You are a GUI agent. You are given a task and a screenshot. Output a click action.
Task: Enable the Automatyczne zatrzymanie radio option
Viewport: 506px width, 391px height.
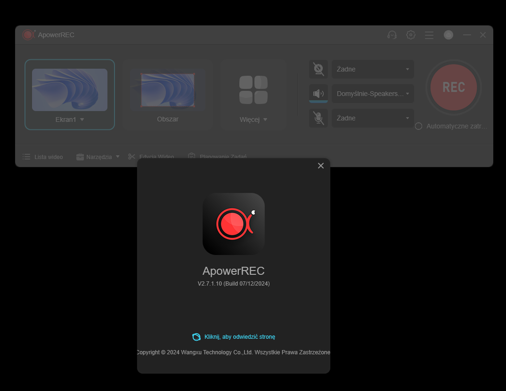[418, 126]
